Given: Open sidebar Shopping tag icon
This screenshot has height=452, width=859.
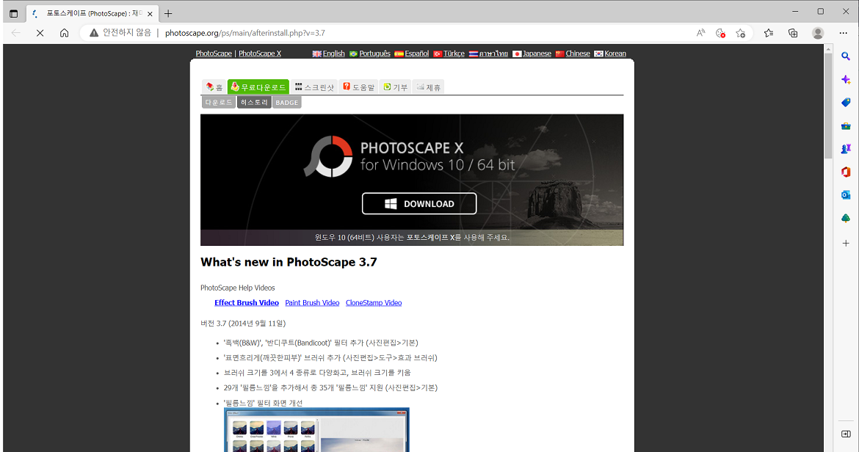Looking at the screenshot, I should 846,102.
